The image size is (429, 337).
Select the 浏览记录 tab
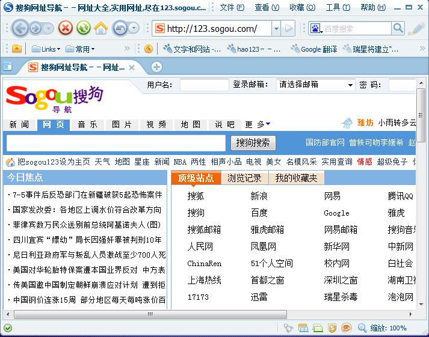(x=245, y=178)
